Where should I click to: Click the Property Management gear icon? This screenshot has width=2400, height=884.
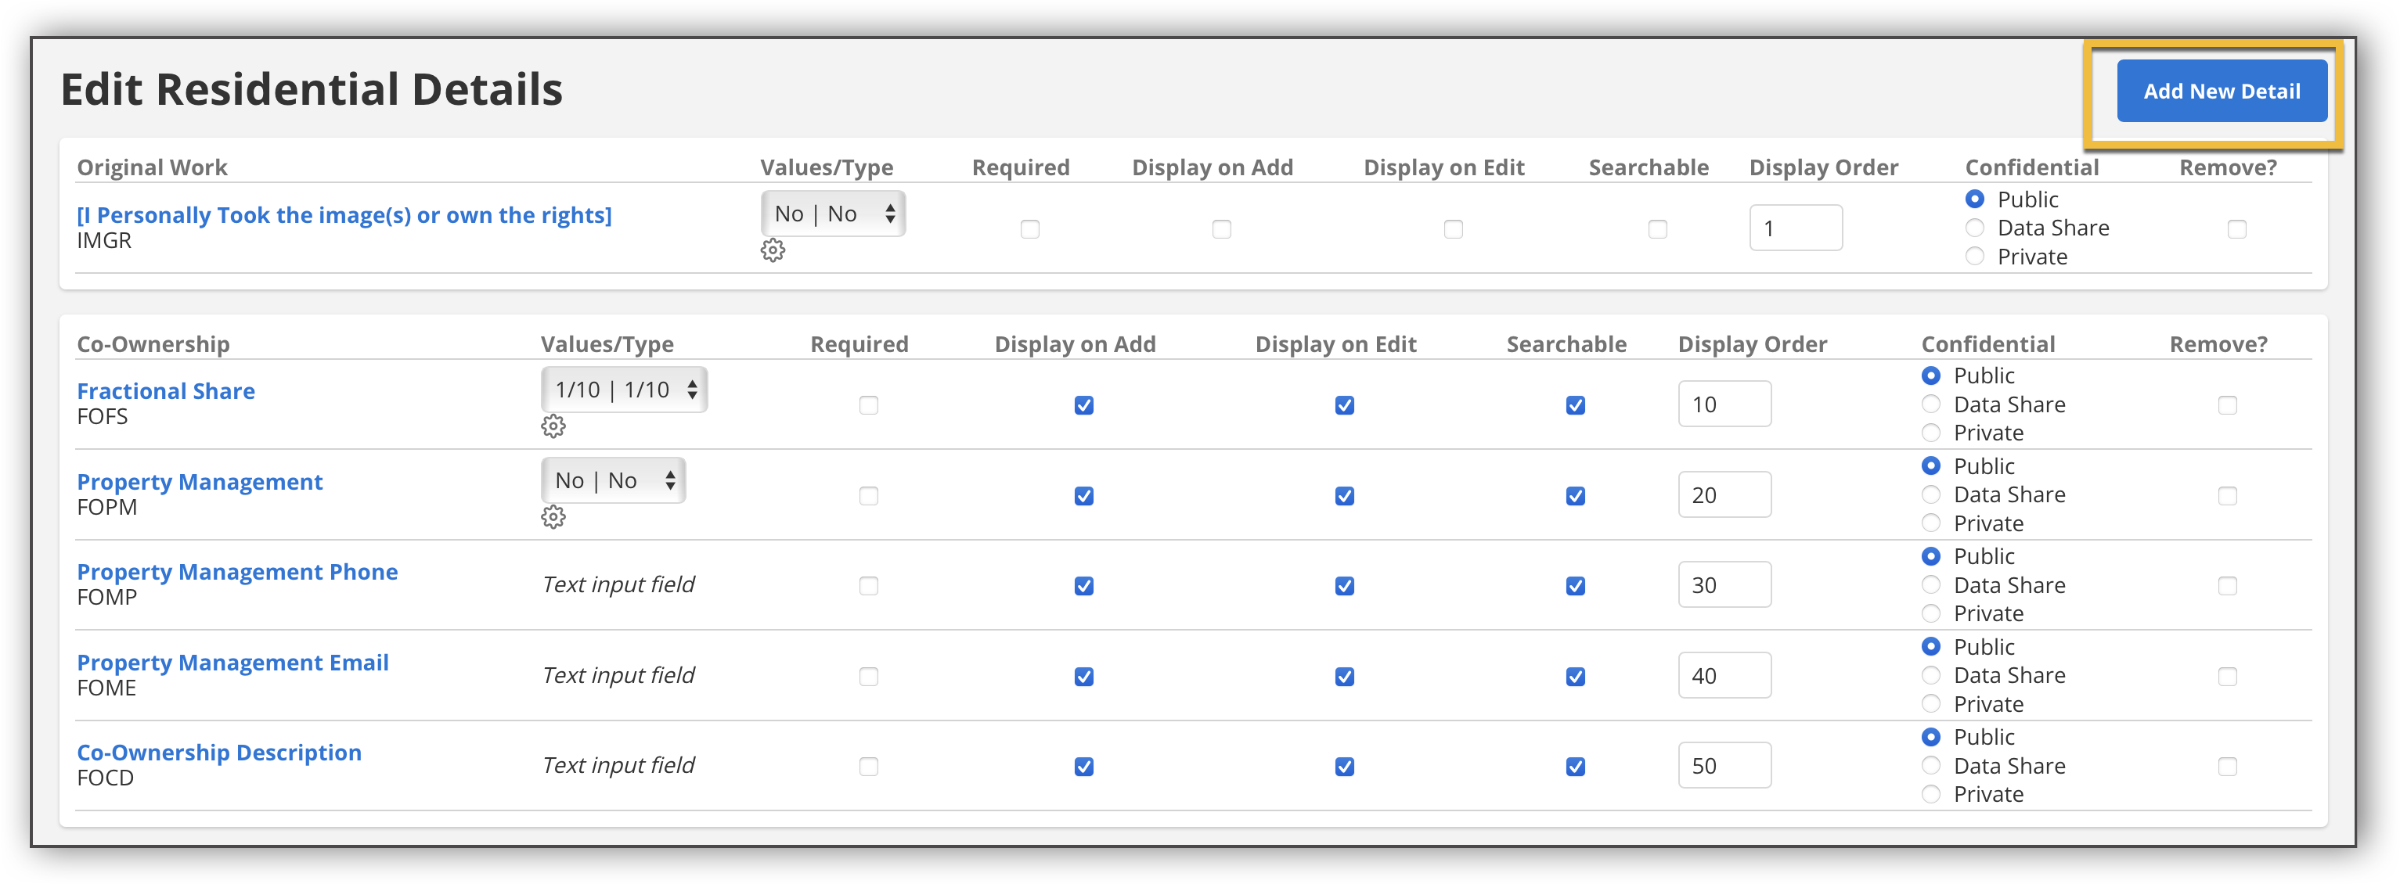click(x=553, y=517)
